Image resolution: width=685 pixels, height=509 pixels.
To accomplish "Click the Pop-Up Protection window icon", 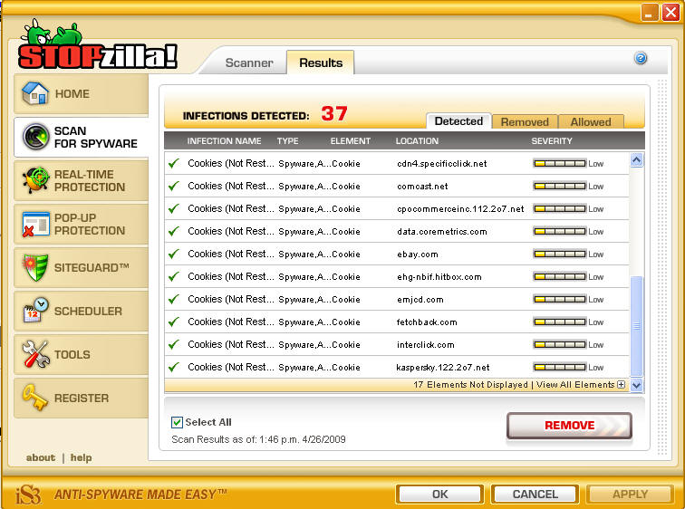I will pyautogui.click(x=35, y=224).
